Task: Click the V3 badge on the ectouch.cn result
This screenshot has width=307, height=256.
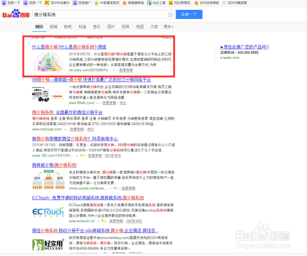Action: 104,221
